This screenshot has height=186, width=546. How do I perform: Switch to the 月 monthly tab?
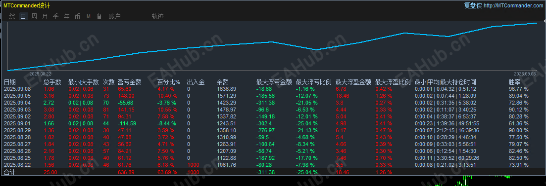pyautogui.click(x=45, y=16)
